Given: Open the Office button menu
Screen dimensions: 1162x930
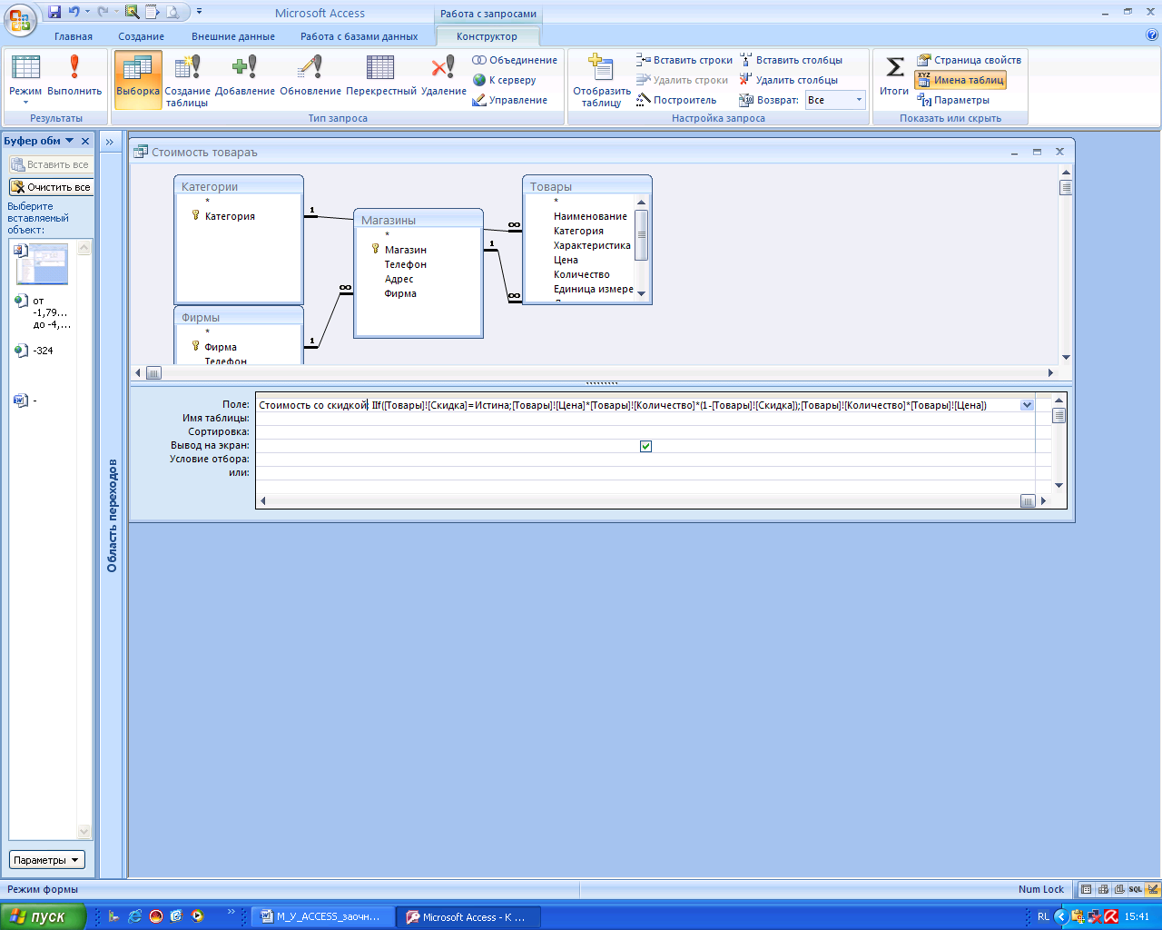Looking at the screenshot, I should coord(20,18).
